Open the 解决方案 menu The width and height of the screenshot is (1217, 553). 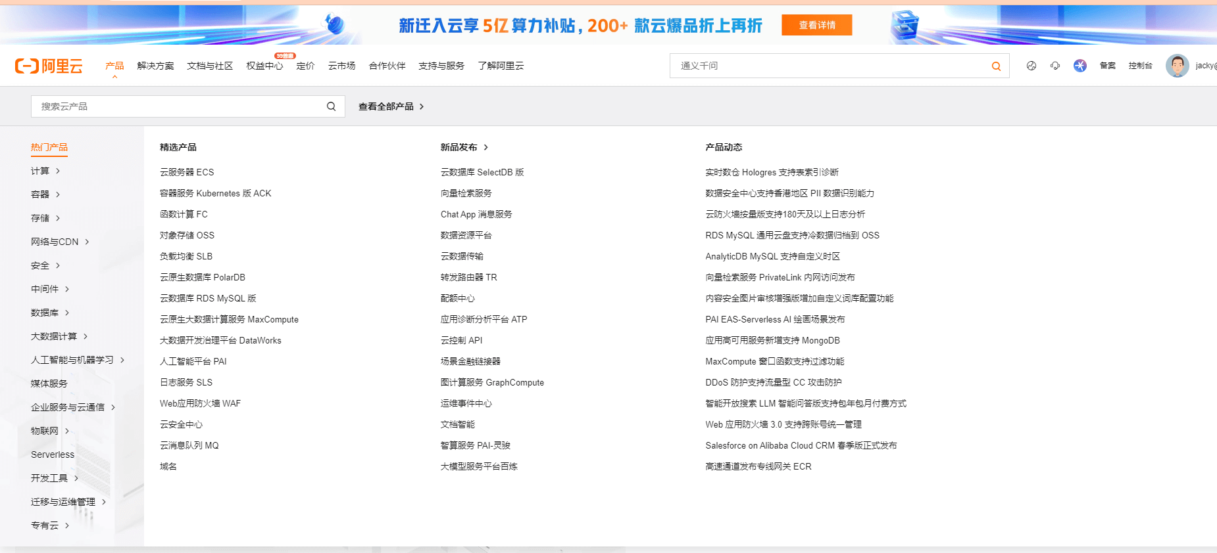pos(155,66)
